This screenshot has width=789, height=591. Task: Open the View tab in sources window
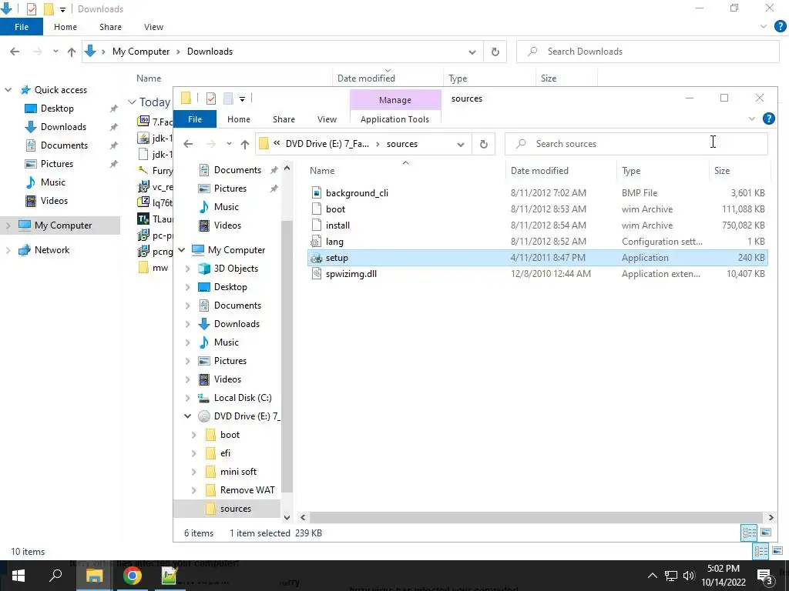327,119
